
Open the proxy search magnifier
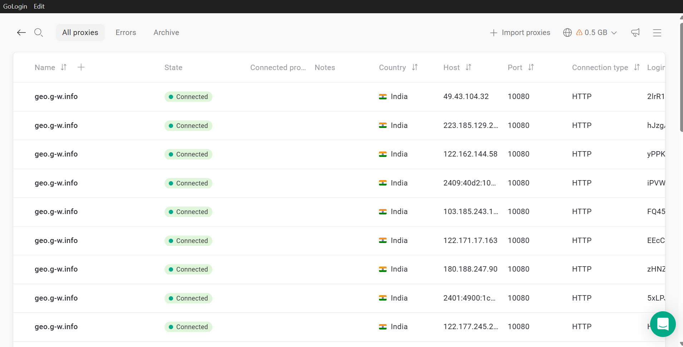coord(39,33)
